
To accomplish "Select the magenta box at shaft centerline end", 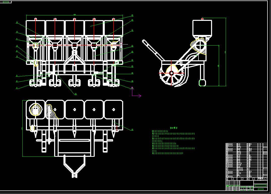I will (x=121, y=44).
